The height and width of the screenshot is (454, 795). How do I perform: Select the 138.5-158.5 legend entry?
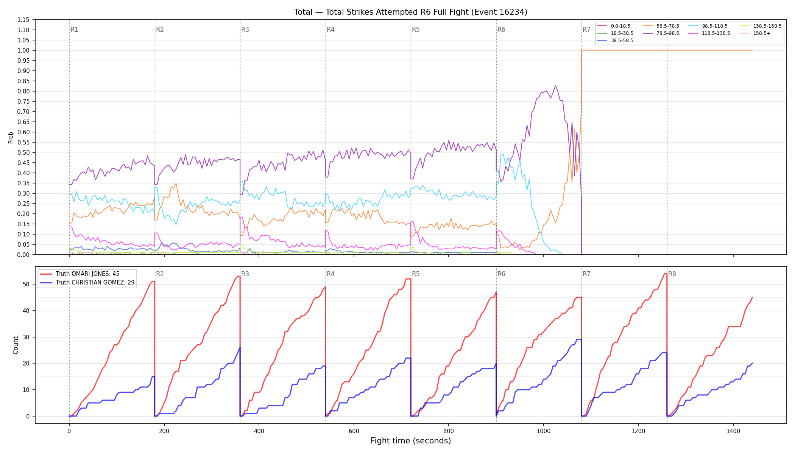click(761, 26)
